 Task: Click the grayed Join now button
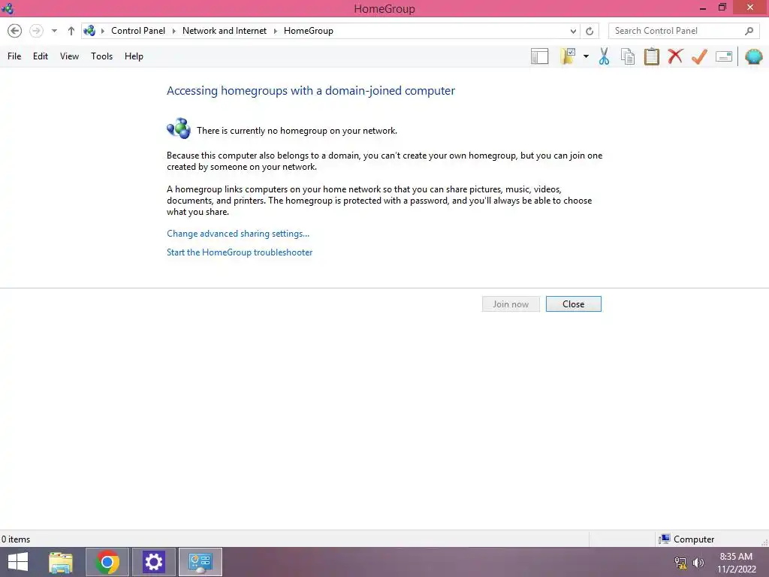511,304
